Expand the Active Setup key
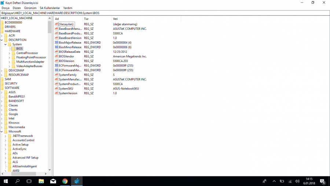The height and width of the screenshot is (186, 330). click(5, 145)
